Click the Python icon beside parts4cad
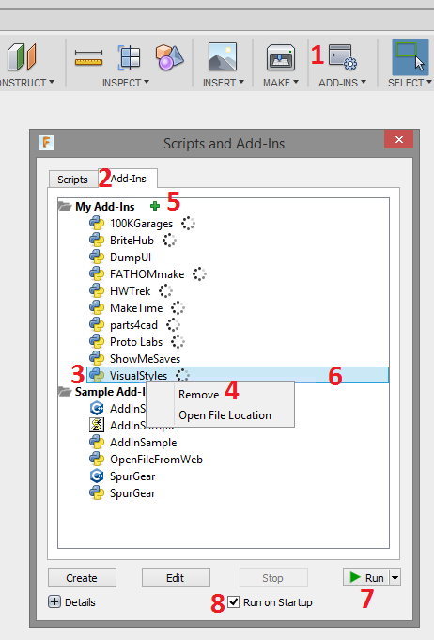The height and width of the screenshot is (640, 434). click(97, 324)
